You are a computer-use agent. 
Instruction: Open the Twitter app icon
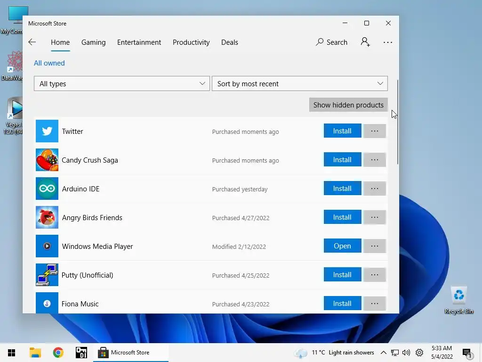(47, 131)
